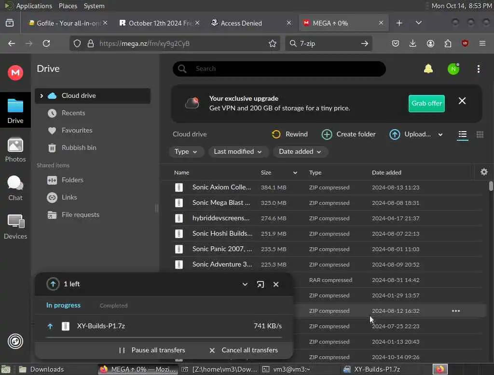Click Pause all transfers
The height and width of the screenshot is (375, 494).
[x=152, y=350]
